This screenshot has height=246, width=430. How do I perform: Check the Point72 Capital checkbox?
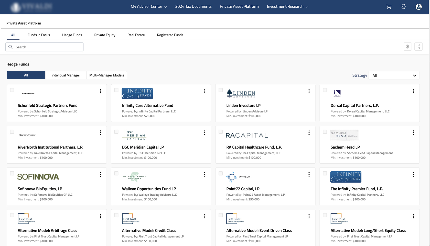coord(221,173)
